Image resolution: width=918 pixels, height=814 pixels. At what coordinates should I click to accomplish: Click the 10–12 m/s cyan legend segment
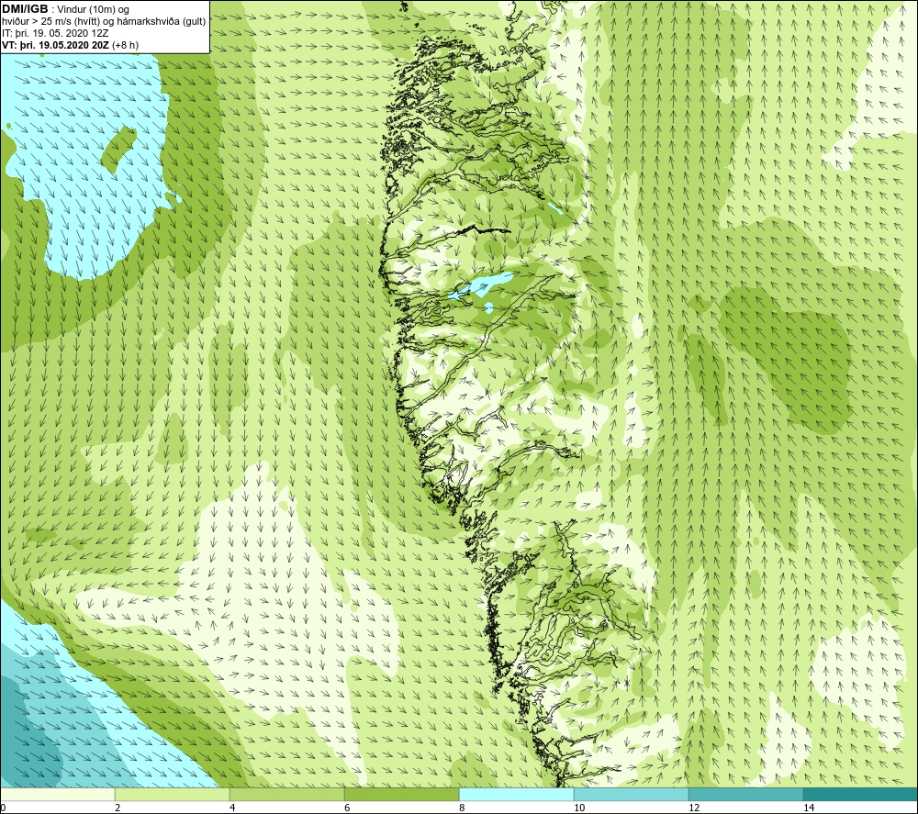coord(632,794)
